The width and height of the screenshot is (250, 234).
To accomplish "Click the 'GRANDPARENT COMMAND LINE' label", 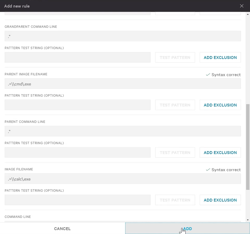I will click(31, 26).
